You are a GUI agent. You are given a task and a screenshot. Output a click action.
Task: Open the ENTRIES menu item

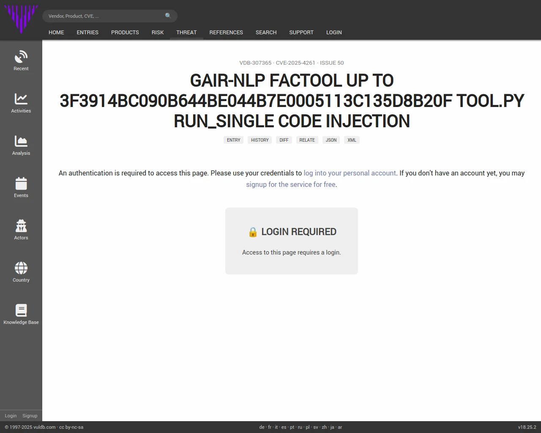click(87, 32)
